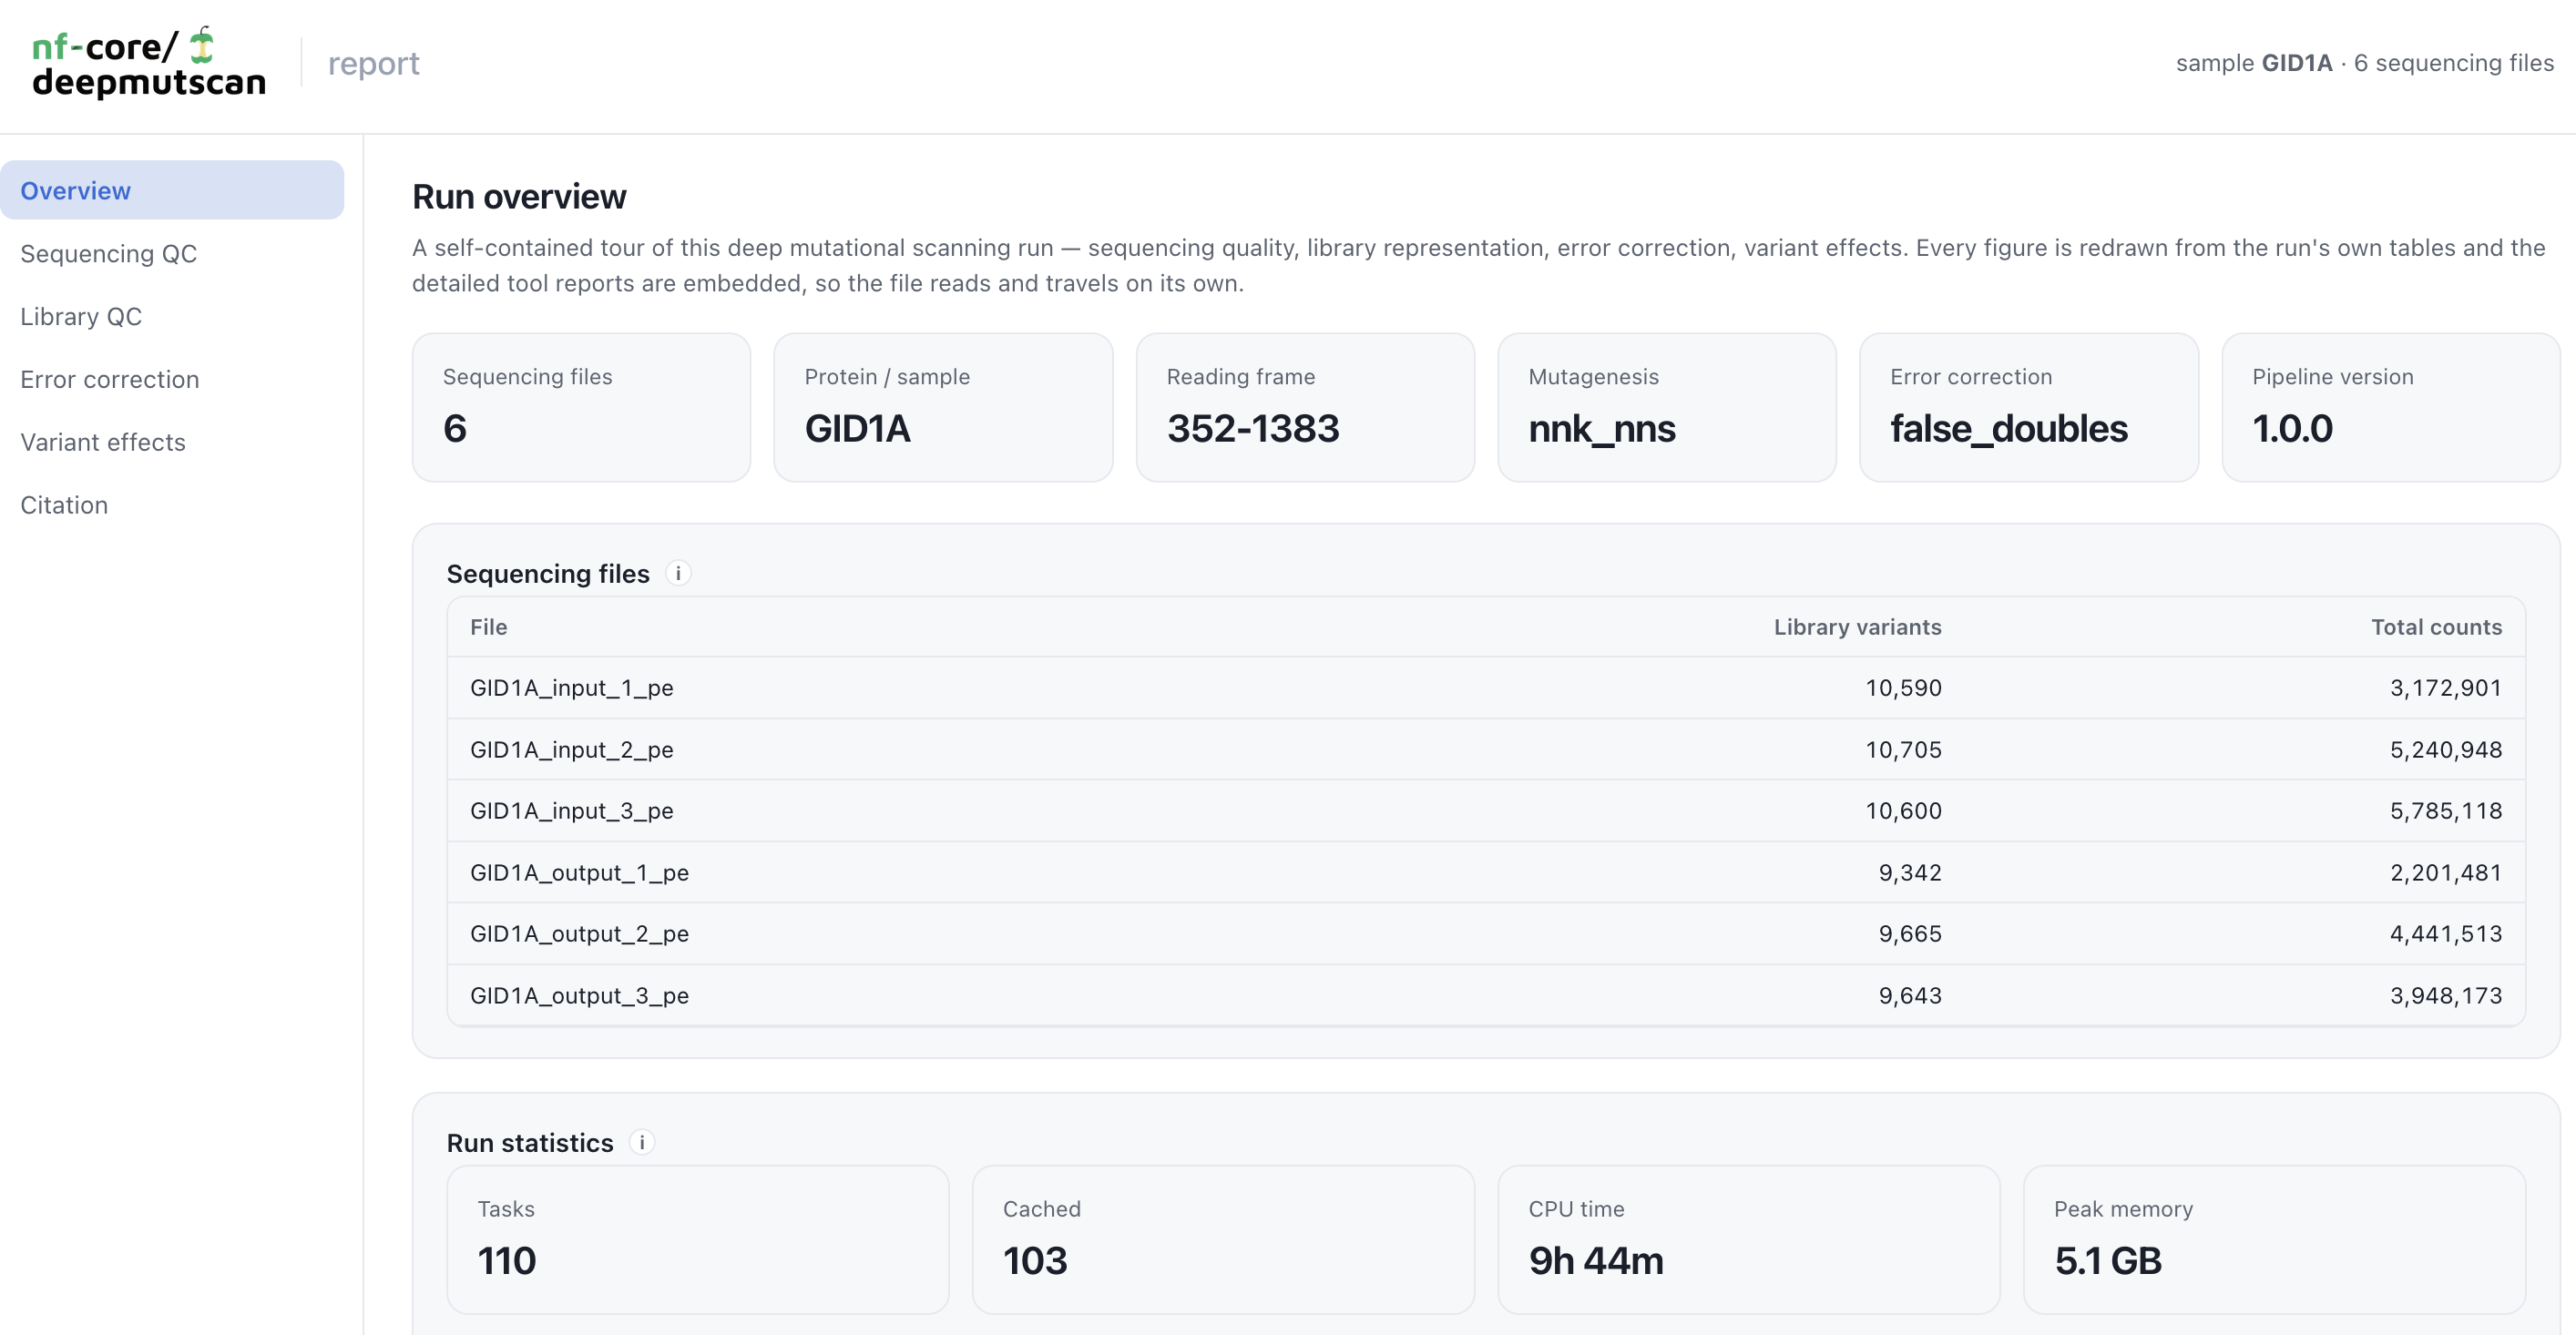This screenshot has width=2576, height=1335.
Task: Click the Sequencing files summary card
Action: (x=581, y=407)
